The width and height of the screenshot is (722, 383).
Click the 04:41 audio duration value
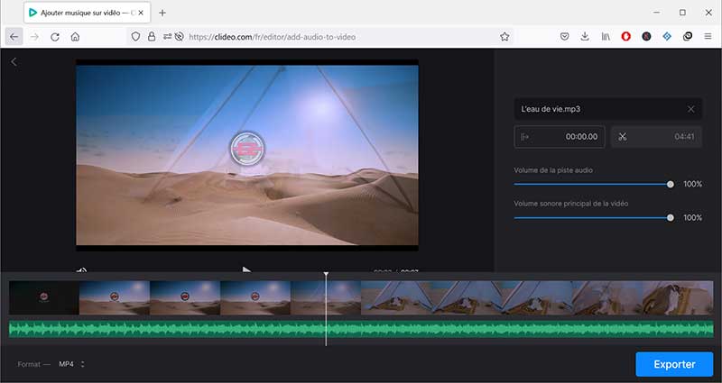point(684,137)
